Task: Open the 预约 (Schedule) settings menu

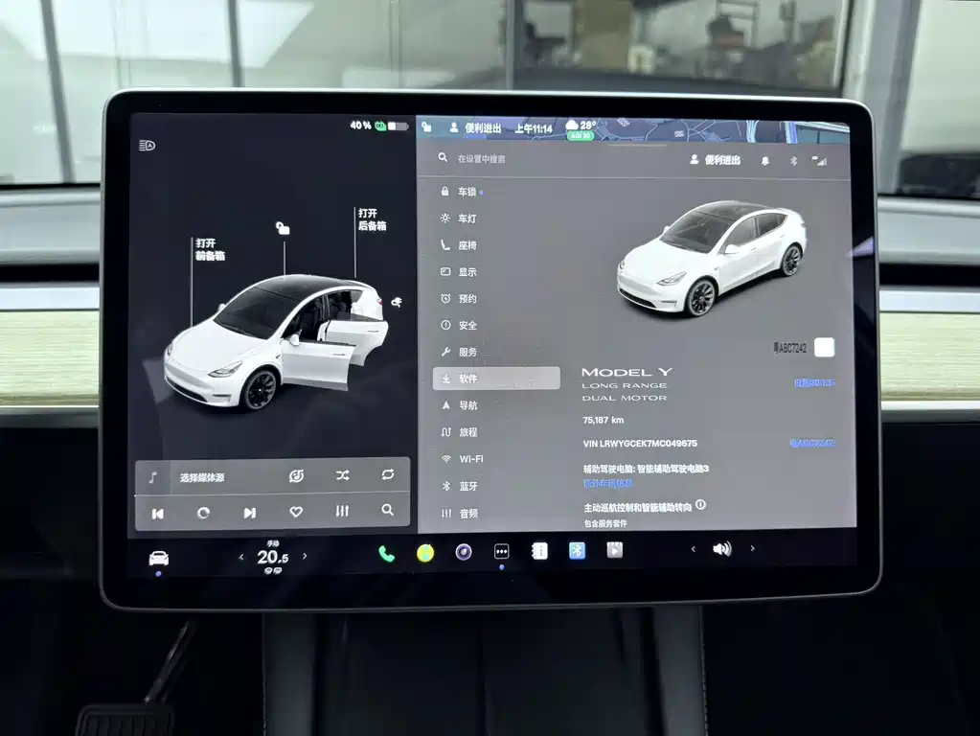Action: point(461,298)
